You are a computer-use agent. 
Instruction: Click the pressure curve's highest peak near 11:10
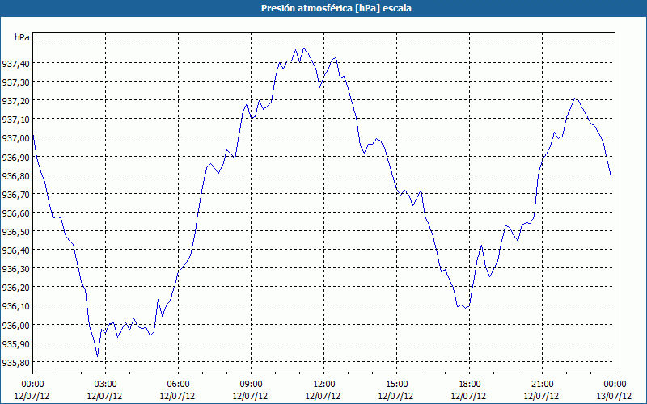(304, 48)
